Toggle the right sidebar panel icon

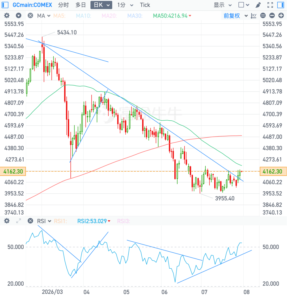(x=281, y=5)
